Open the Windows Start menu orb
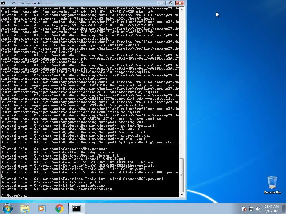Screen dimensions: 286x214 coord(8,208)
